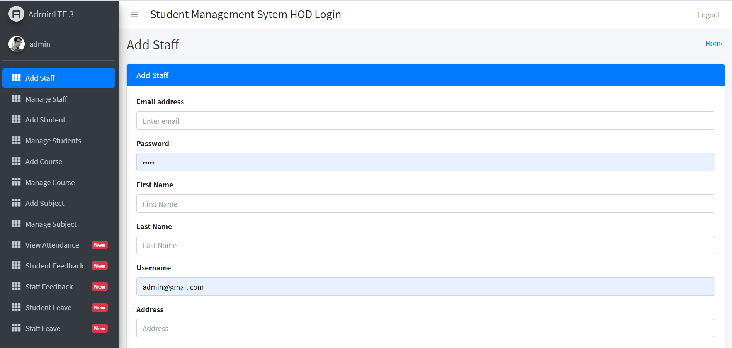The width and height of the screenshot is (732, 348).
Task: Click the grid icon beside Student Leave
Action: point(16,307)
